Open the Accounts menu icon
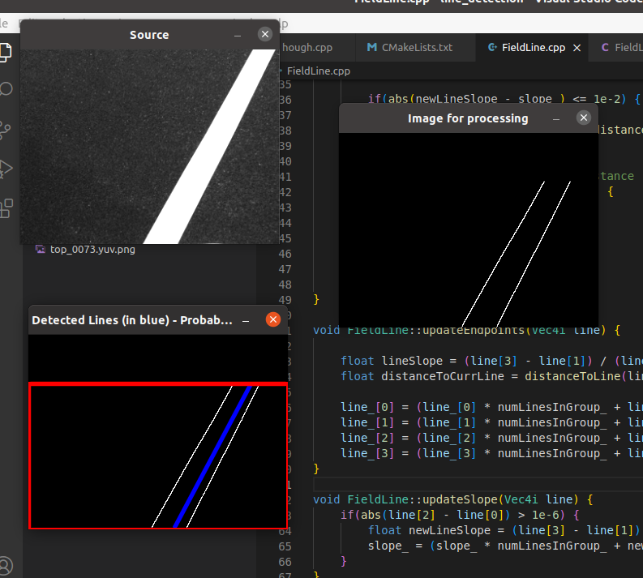 coord(6,565)
